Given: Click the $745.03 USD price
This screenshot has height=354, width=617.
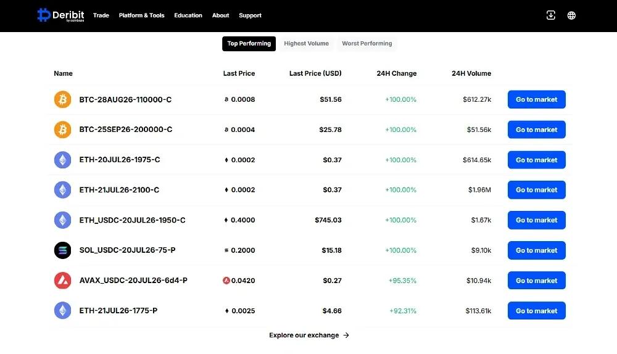Looking at the screenshot, I should (328, 220).
